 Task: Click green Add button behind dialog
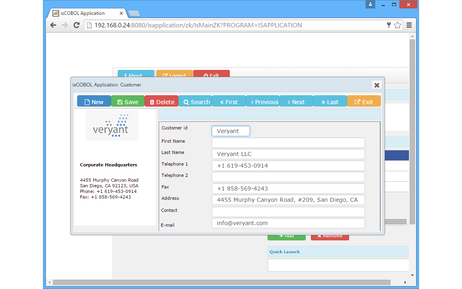286,237
